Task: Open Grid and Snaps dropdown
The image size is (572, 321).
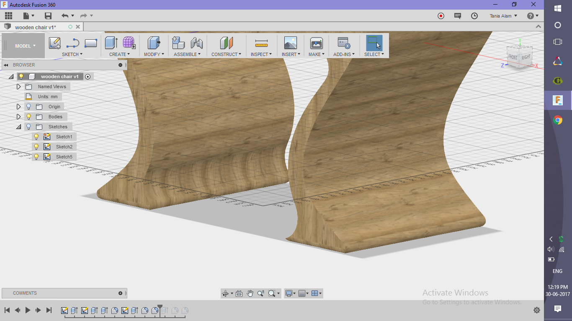Action: coord(304,293)
